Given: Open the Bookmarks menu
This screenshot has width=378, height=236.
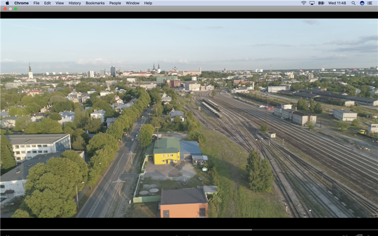Looking at the screenshot, I should coord(95,3).
